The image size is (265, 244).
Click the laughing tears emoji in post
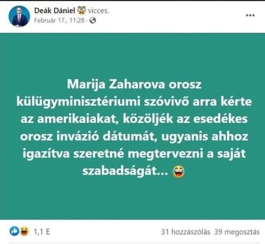[179, 172]
